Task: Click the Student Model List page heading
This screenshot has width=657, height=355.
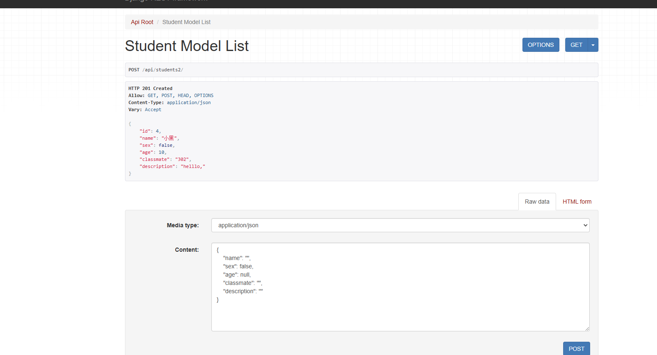Action: (x=187, y=46)
